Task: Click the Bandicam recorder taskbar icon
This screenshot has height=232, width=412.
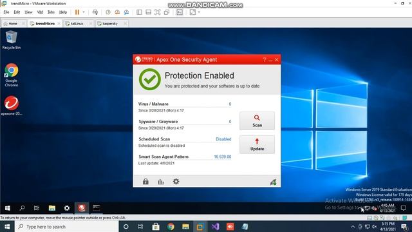Action: coord(230,226)
